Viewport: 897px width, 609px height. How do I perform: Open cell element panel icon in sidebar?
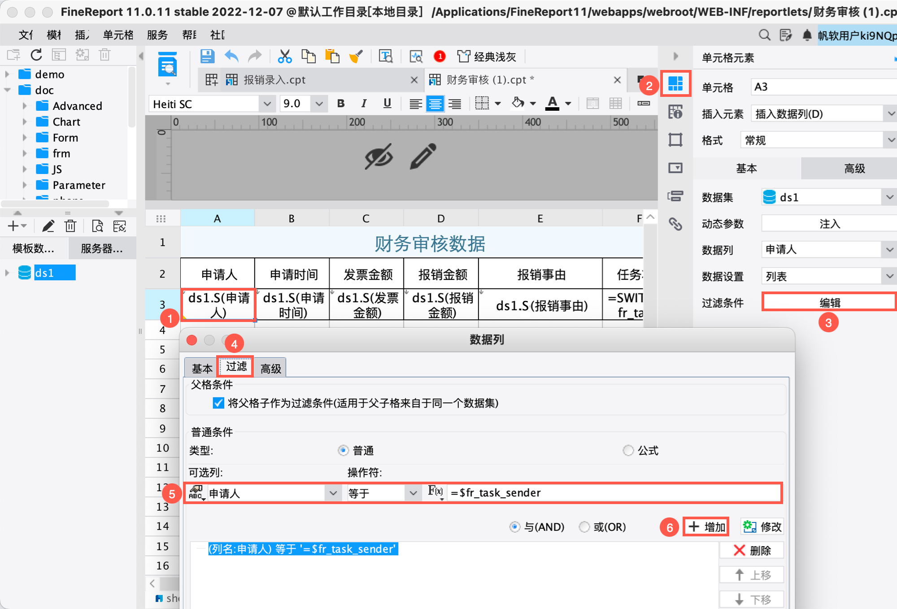(675, 83)
